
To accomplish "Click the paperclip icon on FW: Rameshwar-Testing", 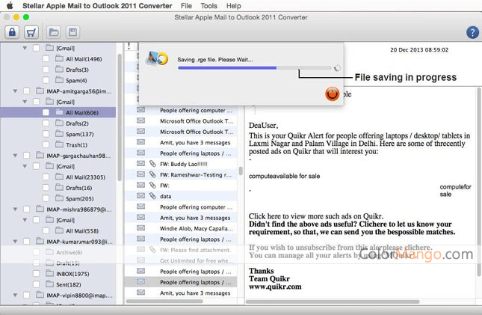I will (152, 174).
